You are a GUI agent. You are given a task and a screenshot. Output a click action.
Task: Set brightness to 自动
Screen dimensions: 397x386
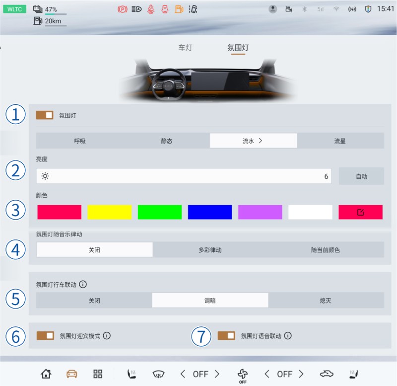pyautogui.click(x=361, y=176)
